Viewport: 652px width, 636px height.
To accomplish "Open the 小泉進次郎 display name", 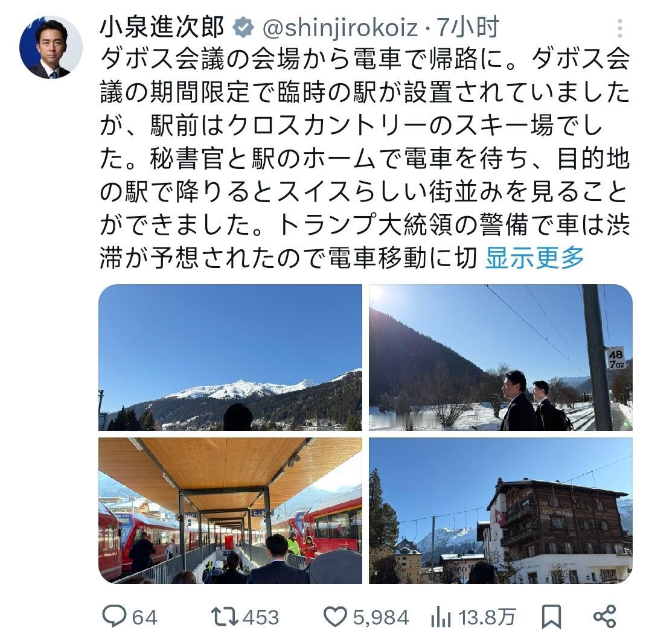I will (162, 27).
